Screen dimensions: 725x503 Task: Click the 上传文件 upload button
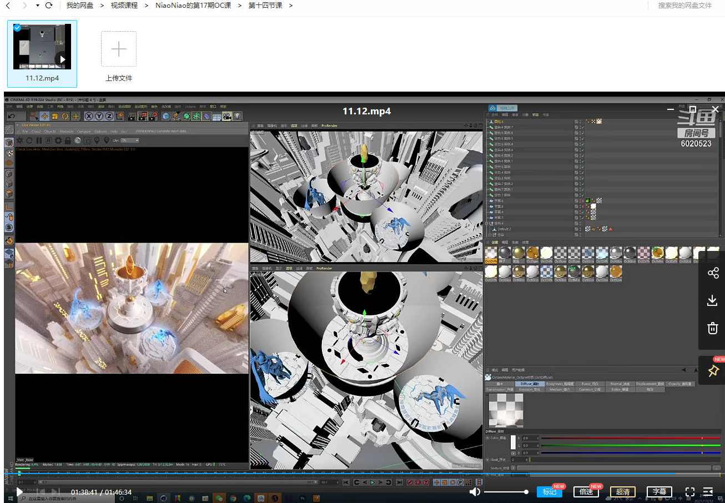coord(118,49)
